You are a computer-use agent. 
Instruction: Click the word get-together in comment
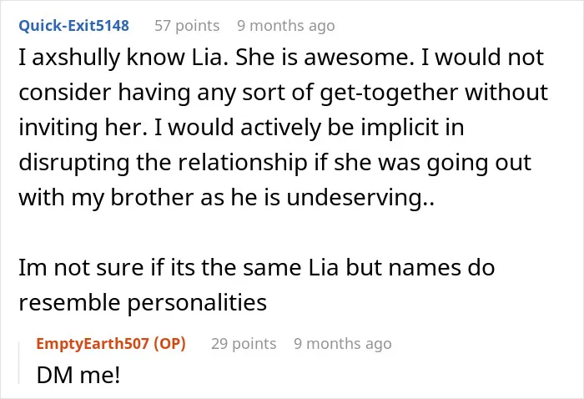coord(389,93)
